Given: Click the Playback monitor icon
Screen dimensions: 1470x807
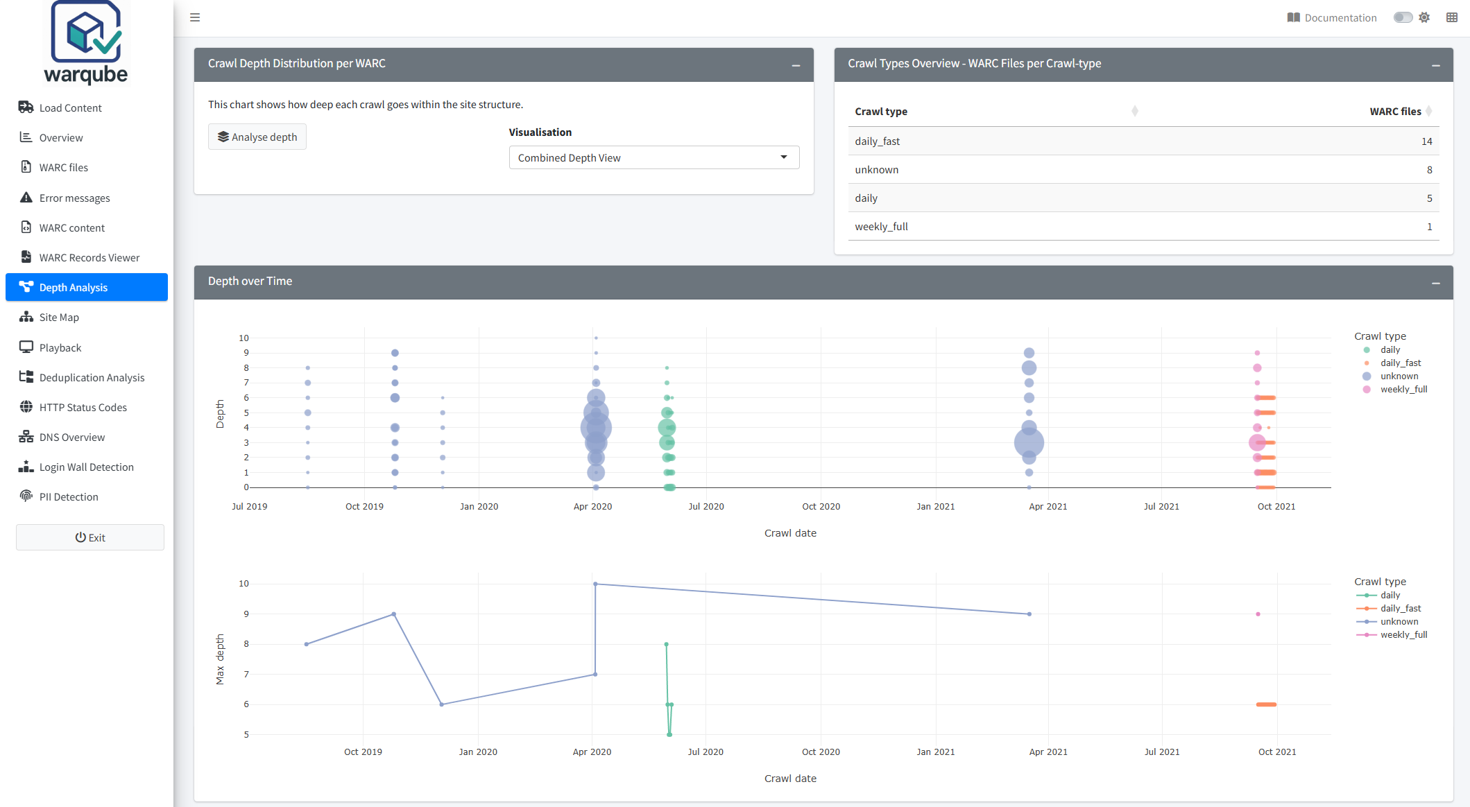Looking at the screenshot, I should tap(26, 347).
